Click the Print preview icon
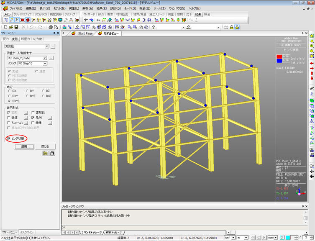Screen dimensions: 315x241 (56, 27)
